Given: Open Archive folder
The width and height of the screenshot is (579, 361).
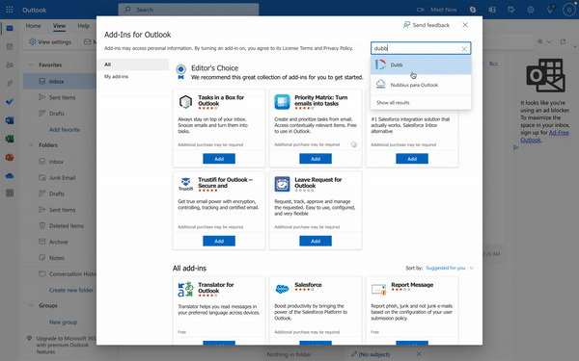Looking at the screenshot, I should pos(58,242).
